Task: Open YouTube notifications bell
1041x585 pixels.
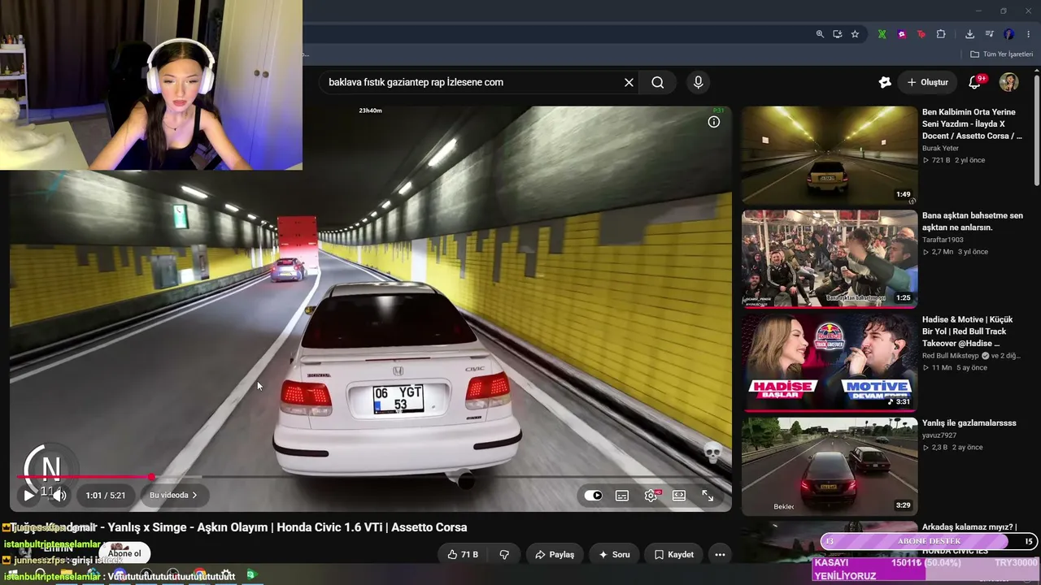Action: click(x=974, y=82)
